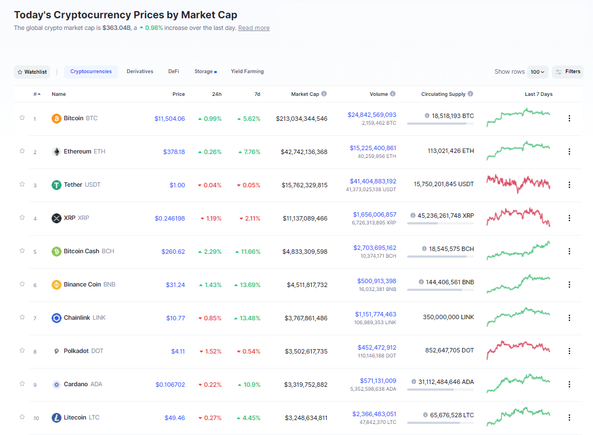Open Bitcoin Cash 7-day sparkline chart
Viewport: 593px width, 435px height.
518,250
